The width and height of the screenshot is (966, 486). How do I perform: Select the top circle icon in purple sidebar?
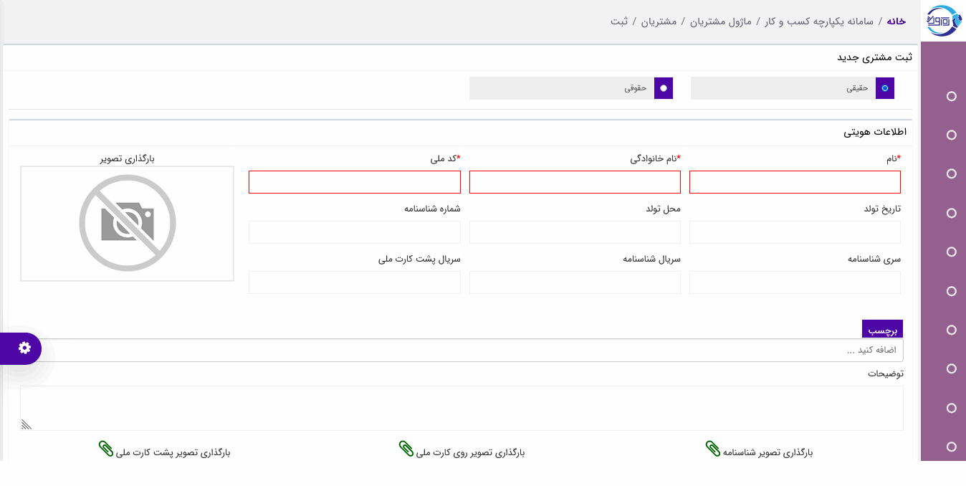952,96
